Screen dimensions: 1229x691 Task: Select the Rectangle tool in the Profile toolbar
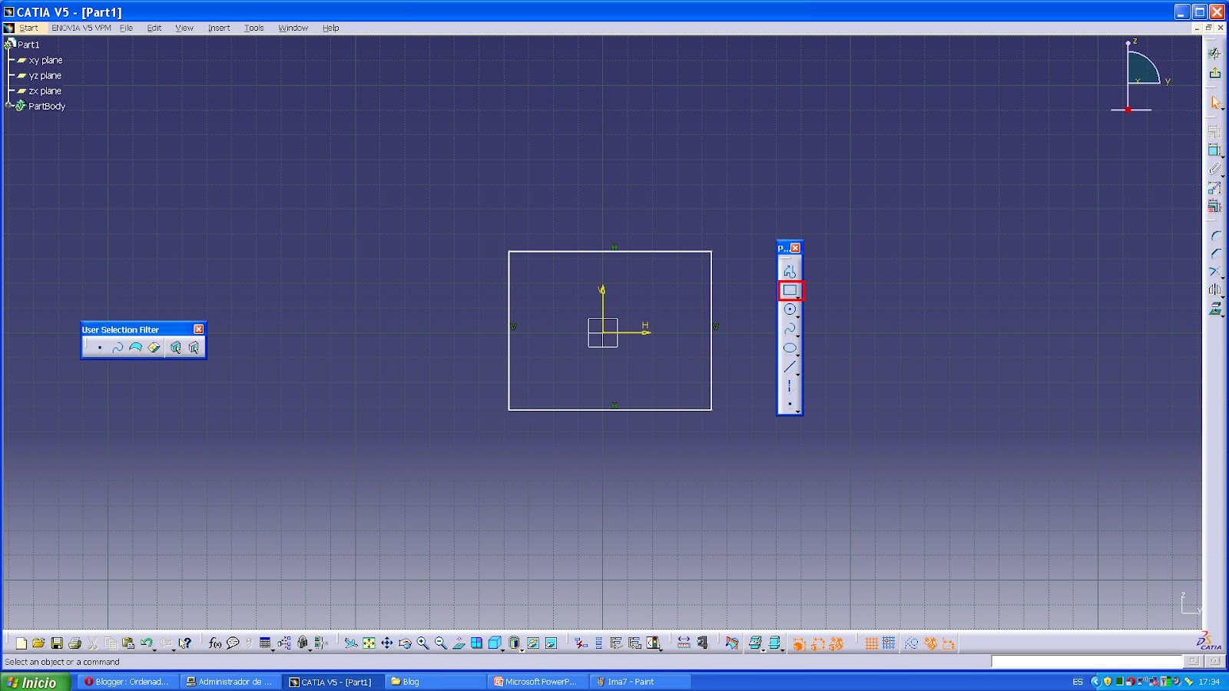pyautogui.click(x=790, y=290)
